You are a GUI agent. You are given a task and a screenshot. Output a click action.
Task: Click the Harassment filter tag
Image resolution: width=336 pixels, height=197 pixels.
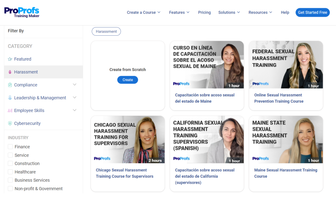(x=106, y=31)
